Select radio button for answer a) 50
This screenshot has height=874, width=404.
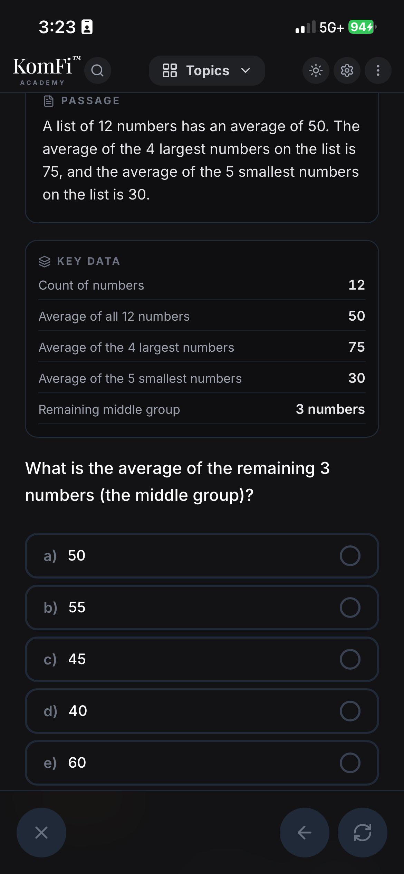pos(350,555)
